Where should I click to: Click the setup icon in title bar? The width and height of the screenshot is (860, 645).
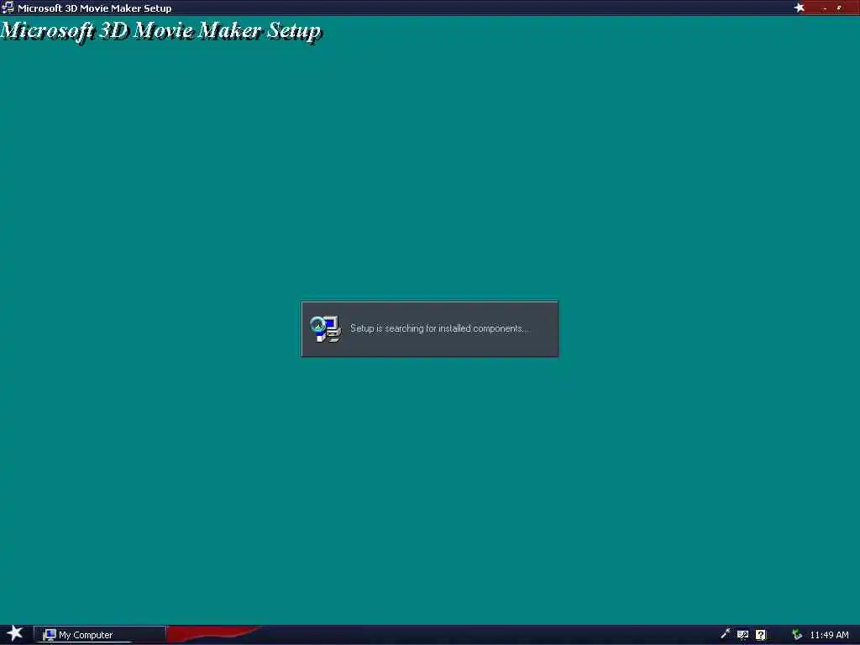(x=8, y=8)
